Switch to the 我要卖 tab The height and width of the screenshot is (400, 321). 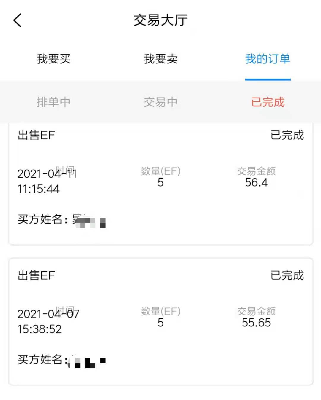point(160,59)
